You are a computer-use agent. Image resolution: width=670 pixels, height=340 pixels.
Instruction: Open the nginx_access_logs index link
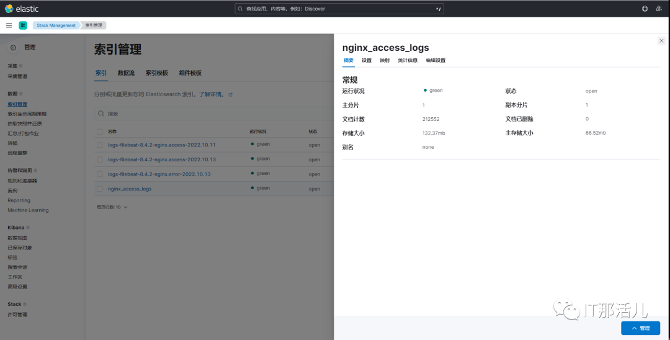(130, 189)
